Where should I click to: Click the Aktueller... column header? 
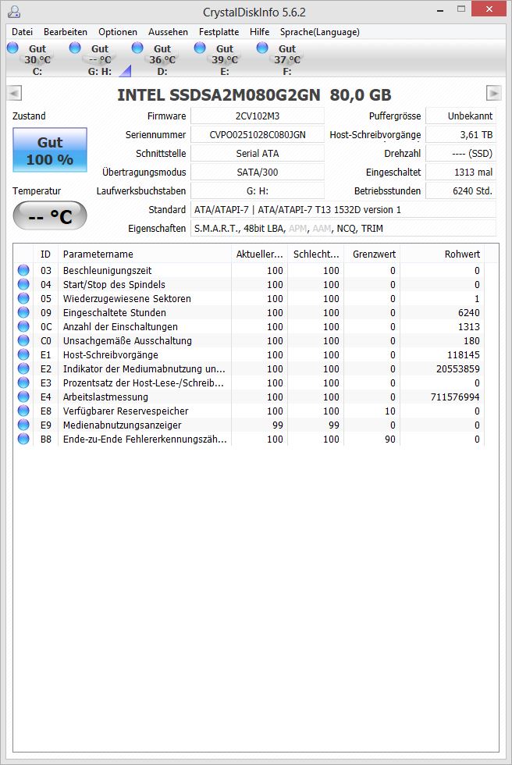pos(259,254)
